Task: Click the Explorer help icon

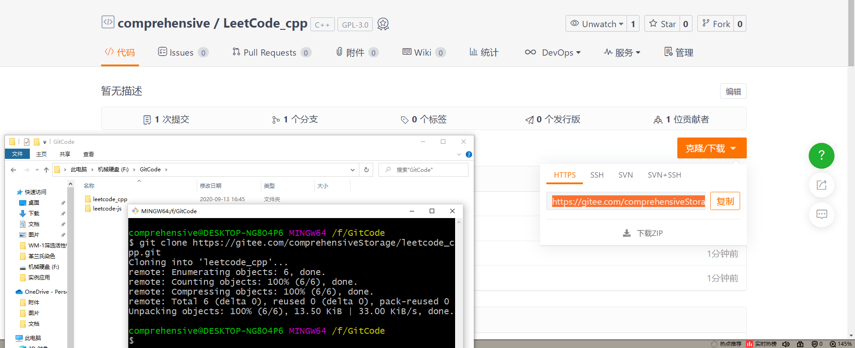Action: (x=469, y=154)
